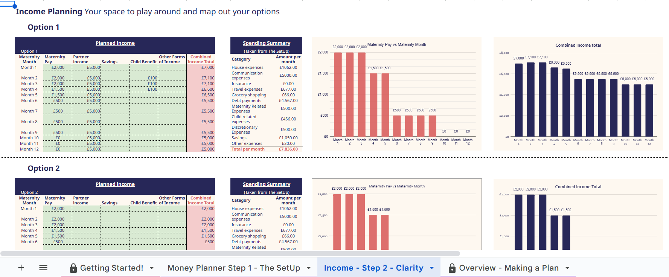This screenshot has height=277, width=669.
Task: Expand Getting Started! tab dropdown arrow
Action: (152, 268)
